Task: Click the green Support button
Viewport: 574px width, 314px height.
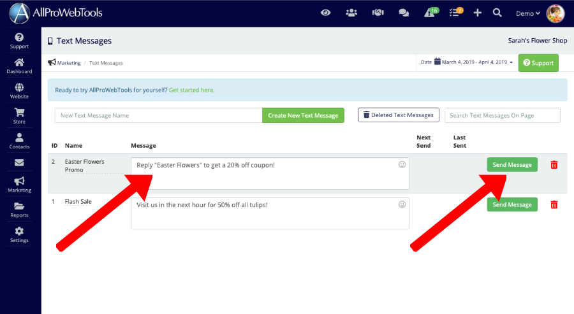Action: pyautogui.click(x=538, y=63)
